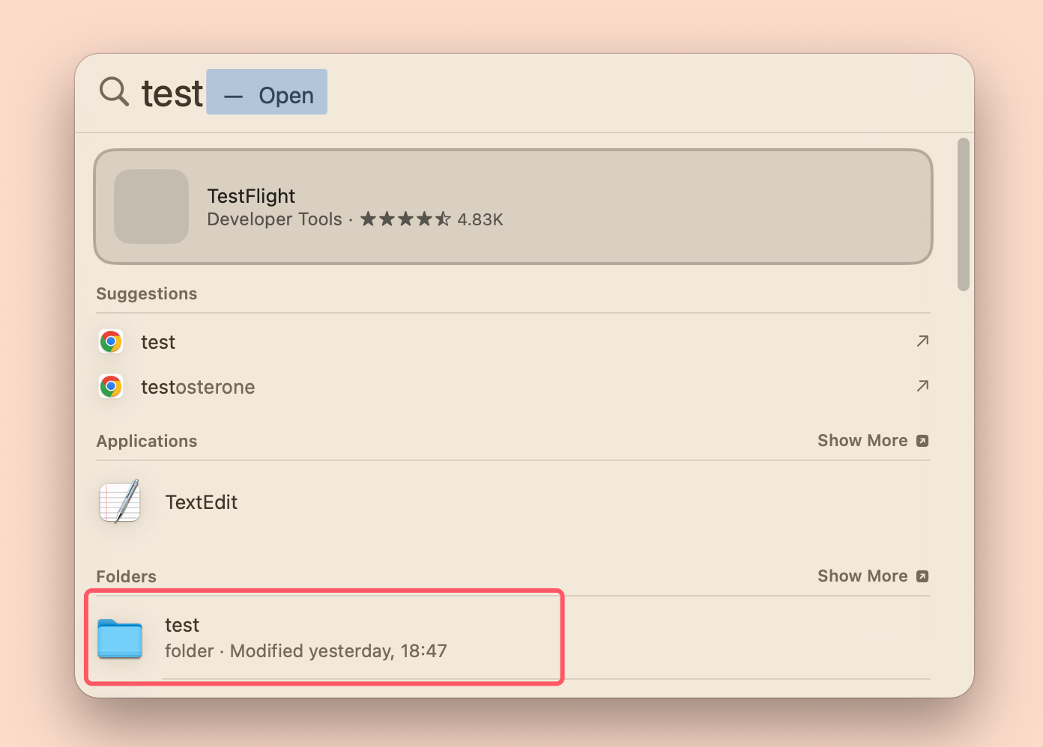
Task: Click the arrow icon next to Applications Show More
Action: (x=922, y=441)
